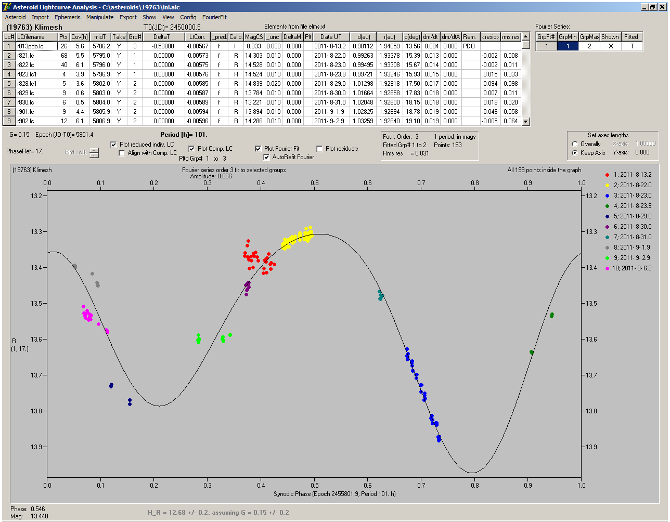The height and width of the screenshot is (522, 670).
Task: Toggle Plot reduced indiv. LC checkbox
Action: [114, 145]
